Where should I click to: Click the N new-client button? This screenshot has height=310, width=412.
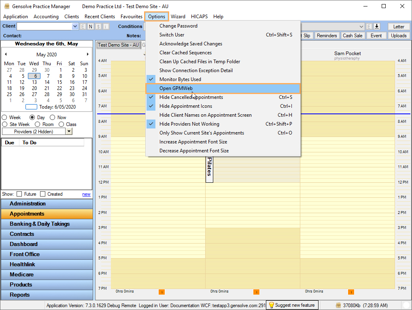click(91, 26)
